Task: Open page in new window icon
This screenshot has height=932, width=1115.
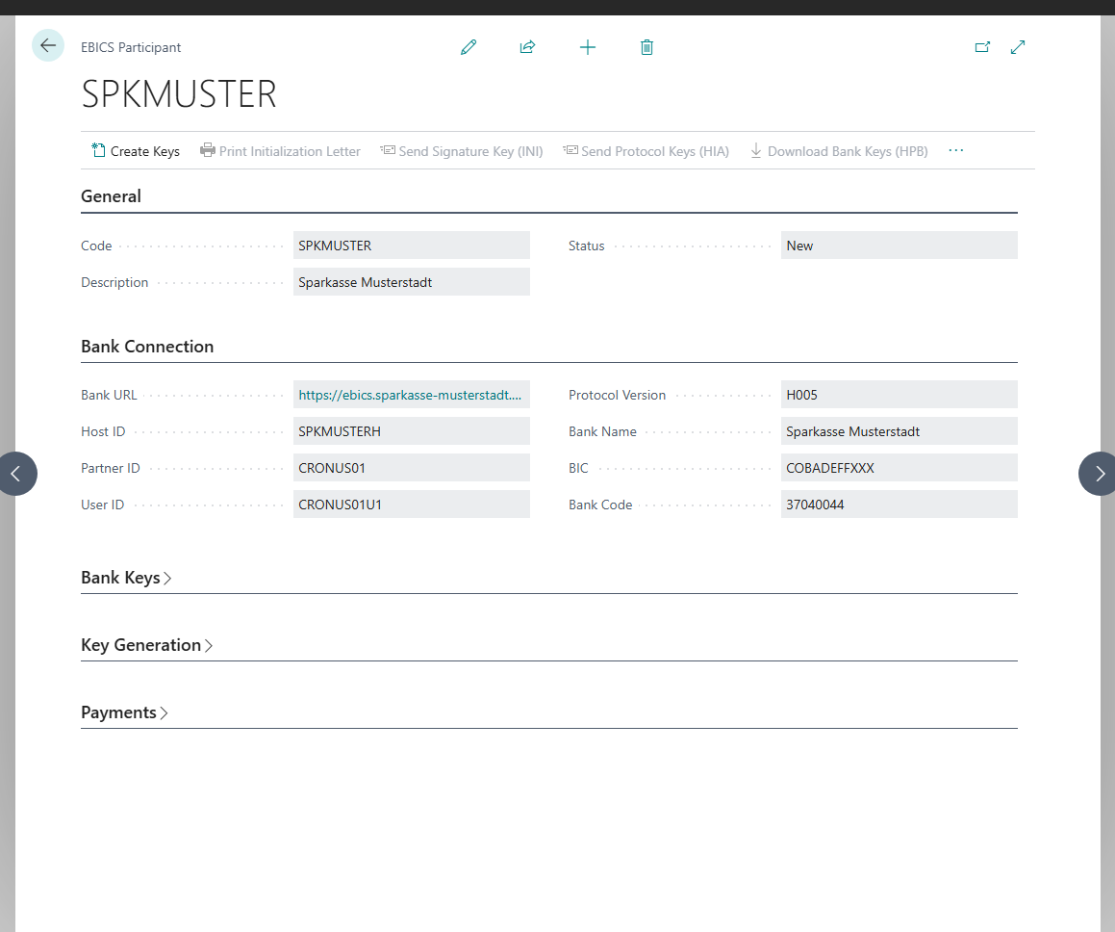Action: tap(982, 47)
